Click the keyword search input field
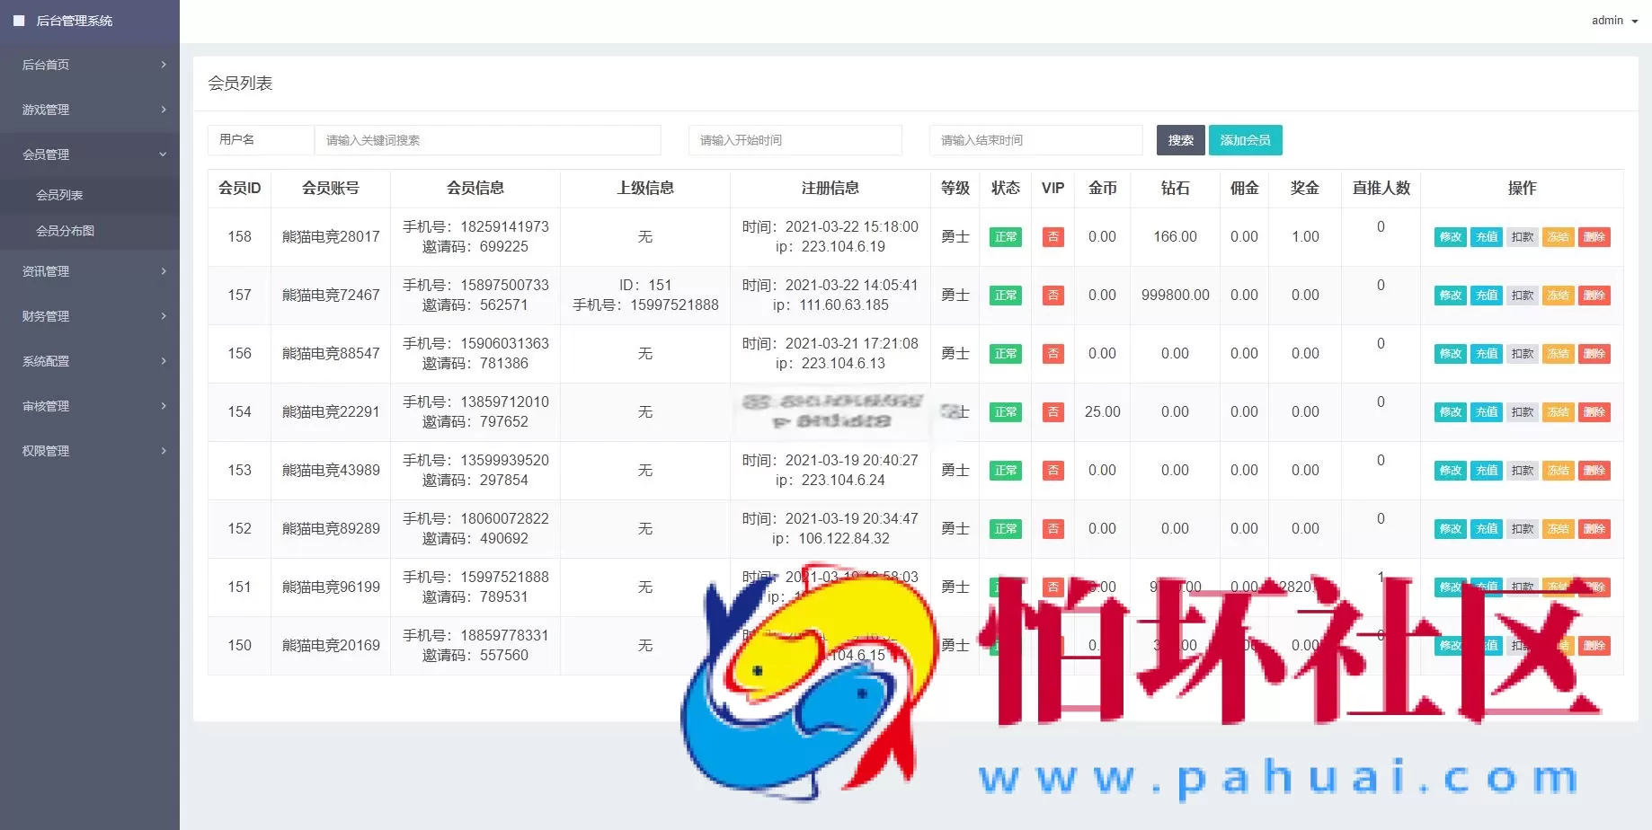 coord(488,140)
